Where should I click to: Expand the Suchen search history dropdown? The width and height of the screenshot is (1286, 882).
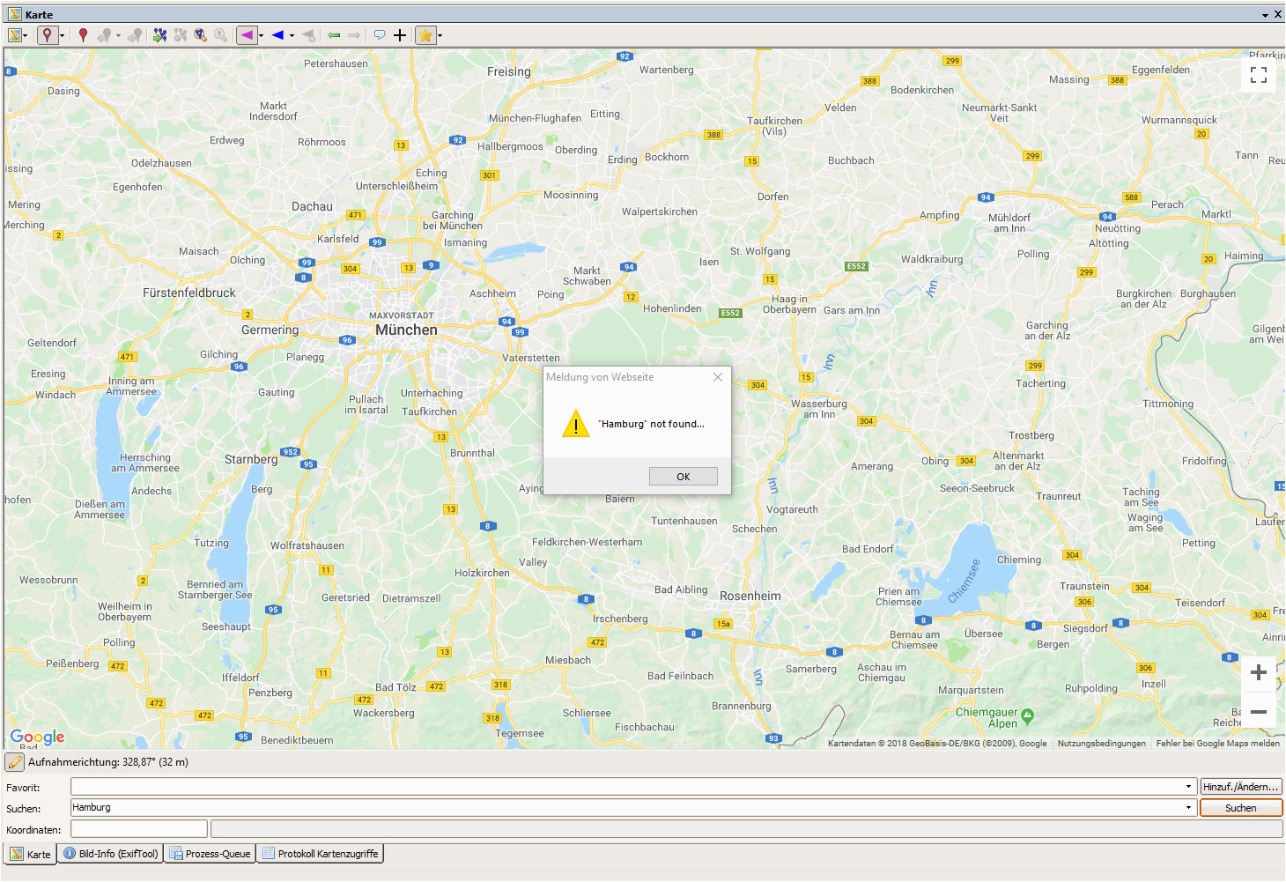[x=1188, y=808]
